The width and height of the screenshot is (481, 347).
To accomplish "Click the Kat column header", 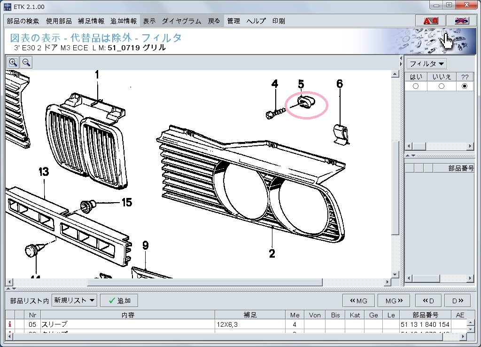I will [355, 315].
